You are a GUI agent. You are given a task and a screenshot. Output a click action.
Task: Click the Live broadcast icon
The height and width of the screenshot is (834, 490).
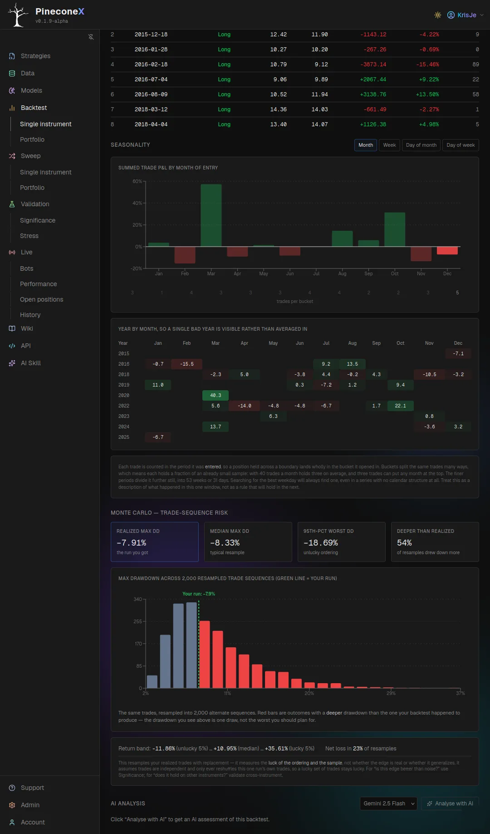12,252
